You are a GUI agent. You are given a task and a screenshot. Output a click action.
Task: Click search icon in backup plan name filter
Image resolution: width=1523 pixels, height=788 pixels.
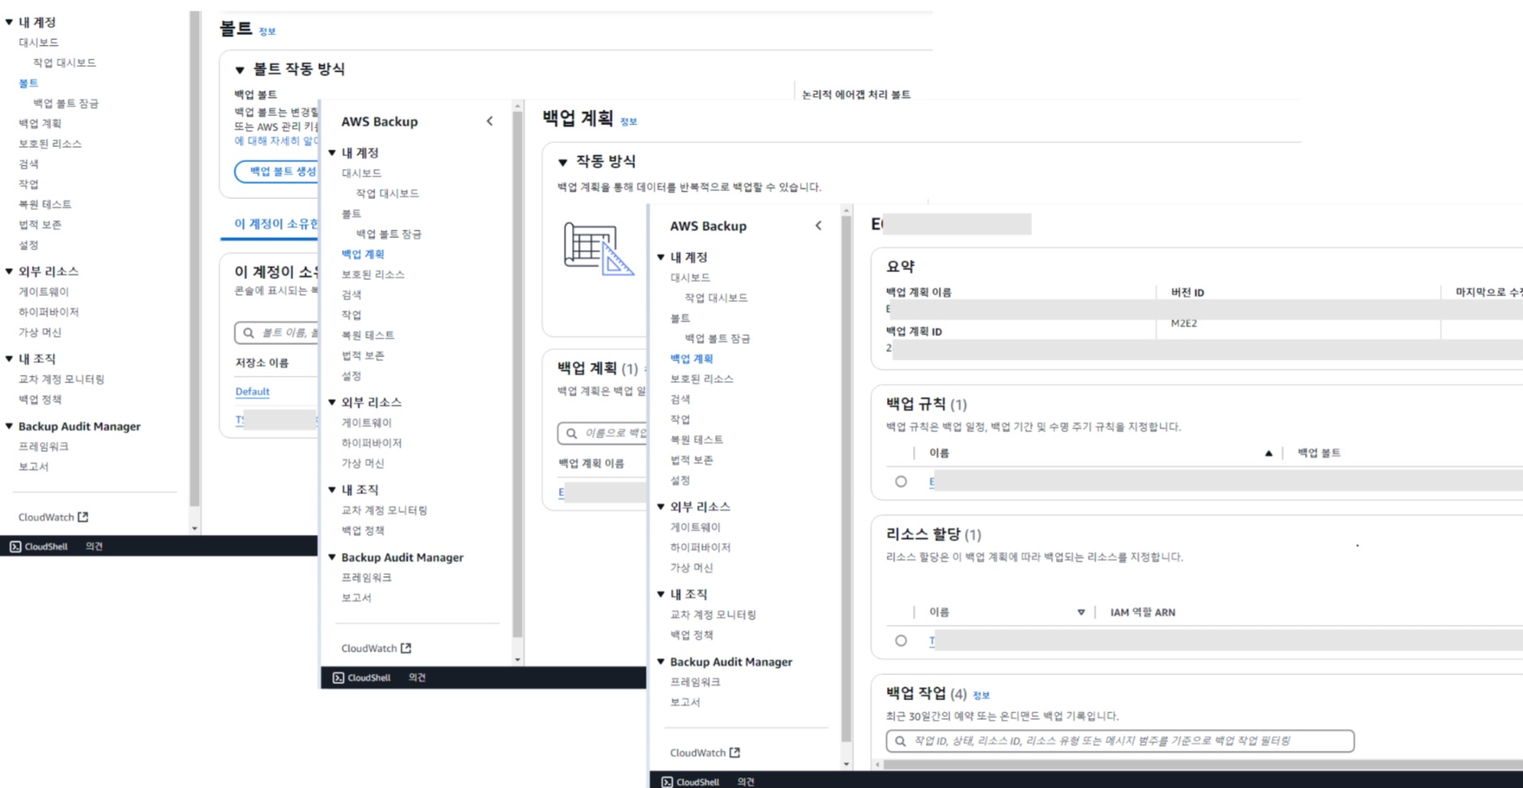click(572, 433)
